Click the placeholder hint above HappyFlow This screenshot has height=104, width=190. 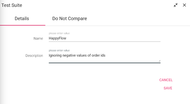pos(59,33)
